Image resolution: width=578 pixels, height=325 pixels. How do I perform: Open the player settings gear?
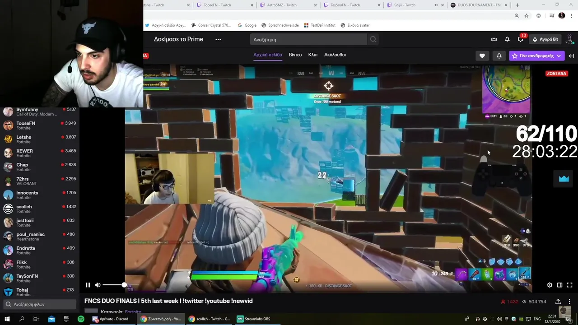pyautogui.click(x=550, y=285)
